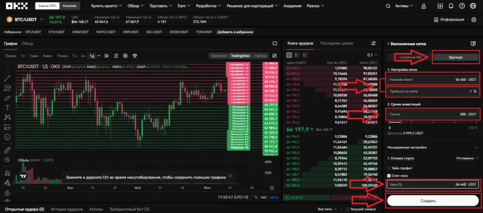Image resolution: width=483 pixels, height=213 pixels.
Task: Click the Создать button
Action: [433, 201]
